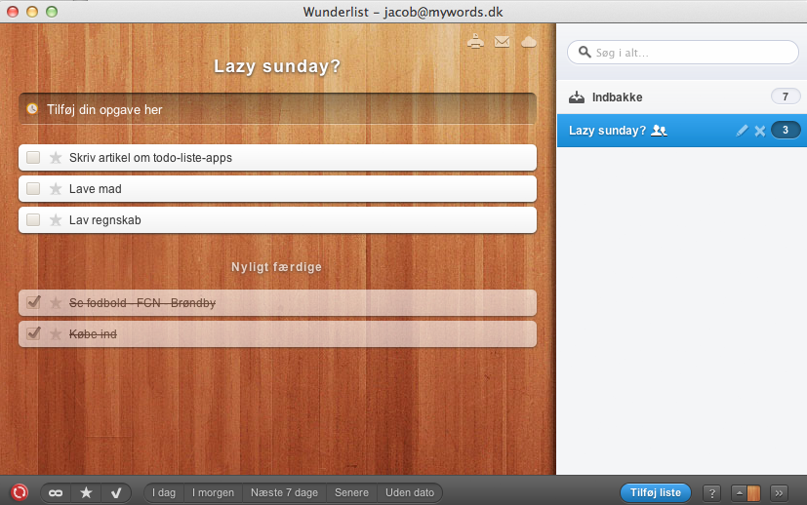The width and height of the screenshot is (807, 505).
Task: Click the email list envelope icon
Action: [502, 42]
